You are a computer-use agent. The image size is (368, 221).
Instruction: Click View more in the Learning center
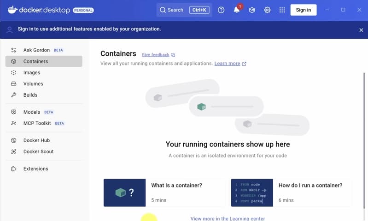click(x=228, y=218)
